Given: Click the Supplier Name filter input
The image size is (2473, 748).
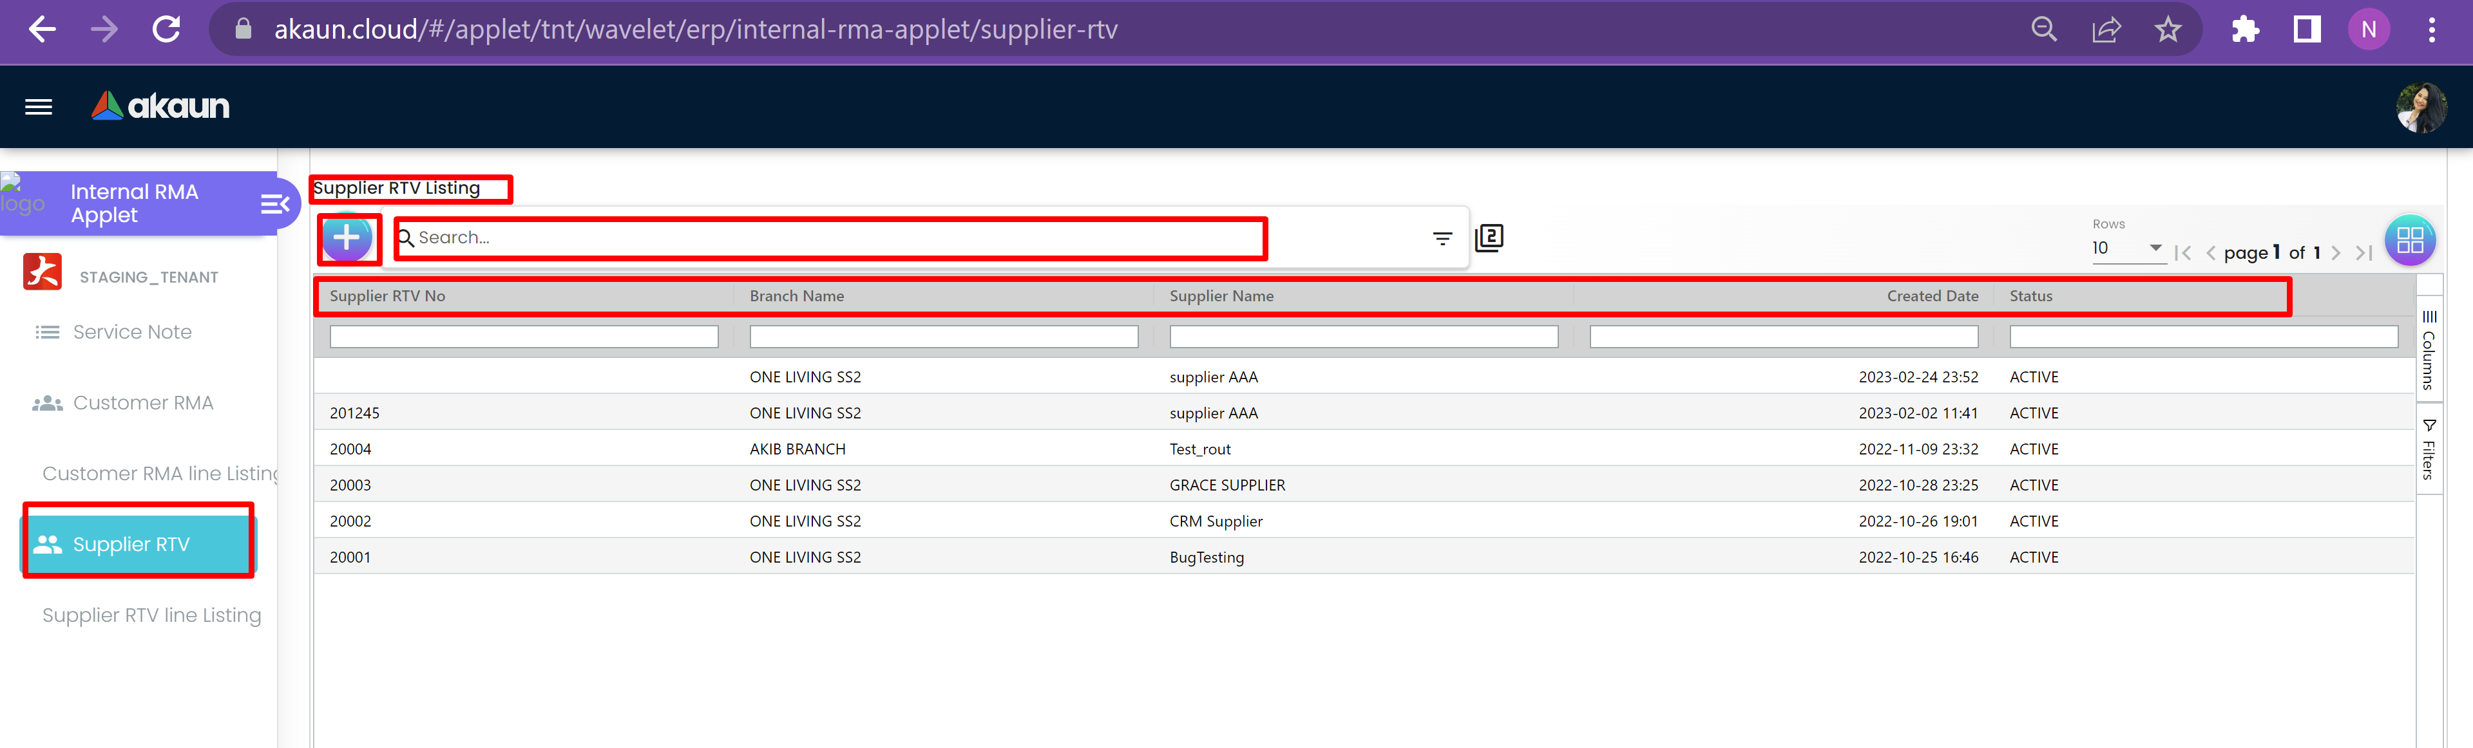Looking at the screenshot, I should (1363, 337).
